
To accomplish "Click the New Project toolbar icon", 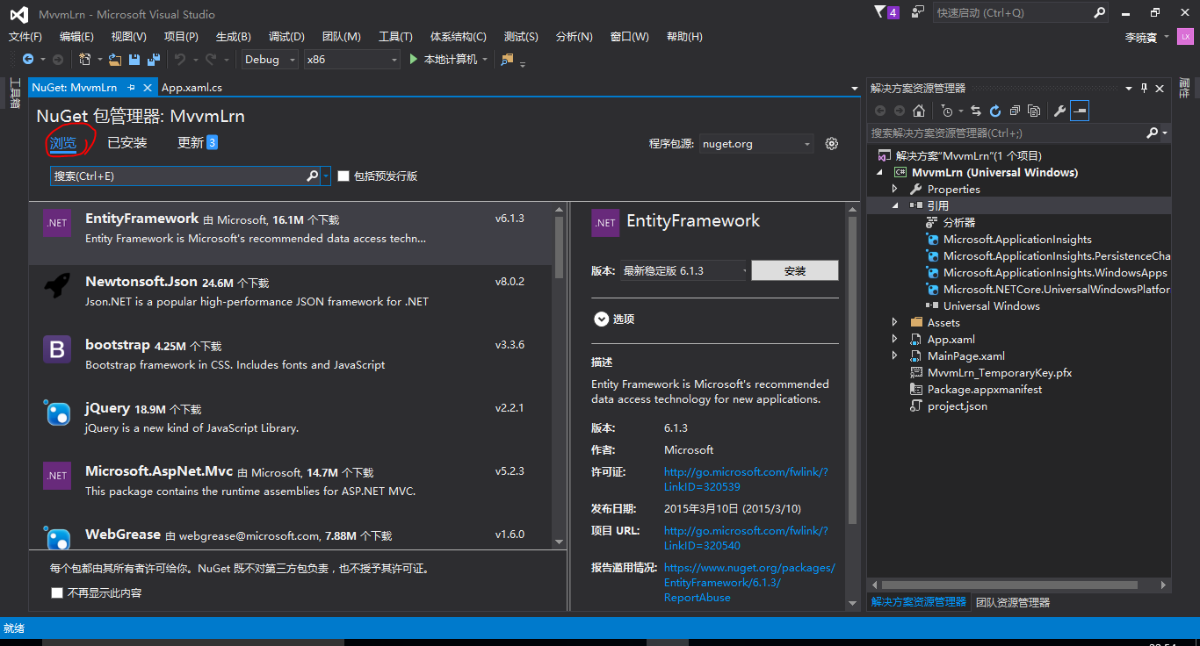I will point(85,59).
